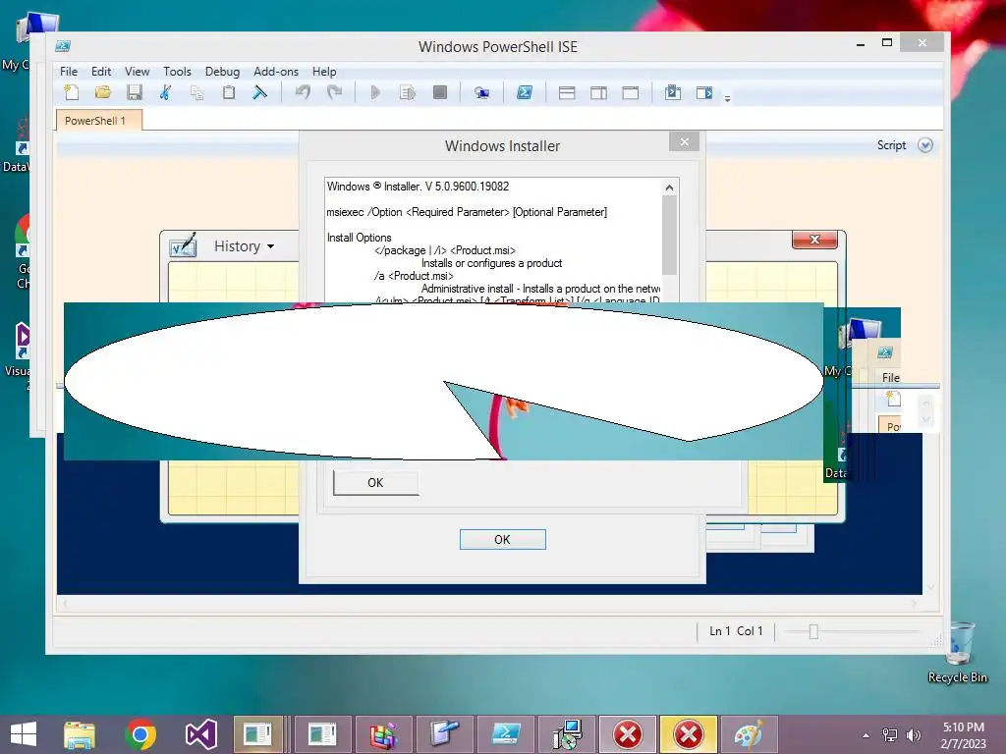Click the blue-bordered OK button in Windows Installer
1006x754 pixels.
coord(502,540)
